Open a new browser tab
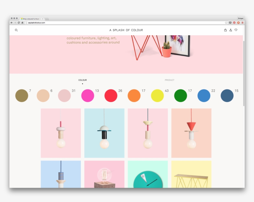Viewport: 254px width, 202px height. click(x=47, y=19)
